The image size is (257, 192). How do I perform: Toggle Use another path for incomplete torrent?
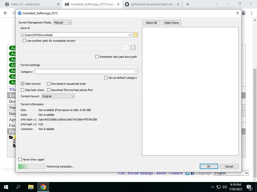[x=24, y=41]
